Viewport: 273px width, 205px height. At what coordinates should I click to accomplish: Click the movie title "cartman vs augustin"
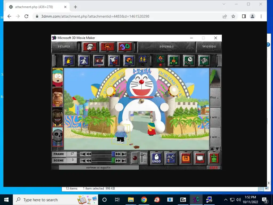tap(98, 168)
